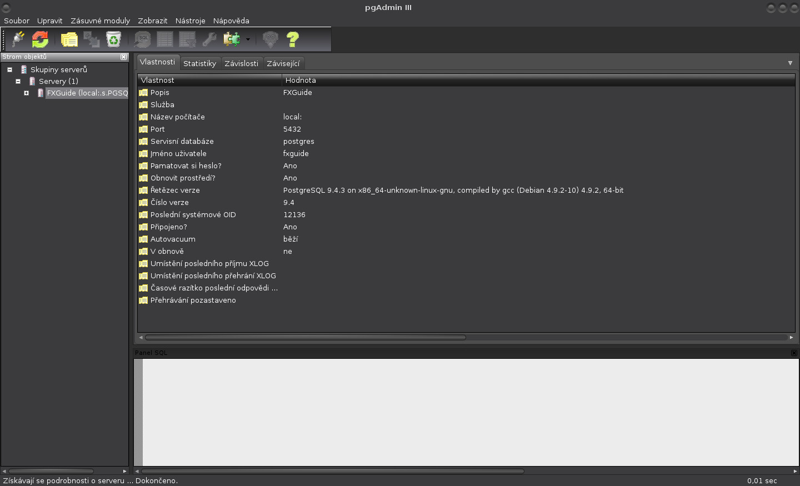
Task: Close the Strom objektů panel
Action: click(123, 57)
